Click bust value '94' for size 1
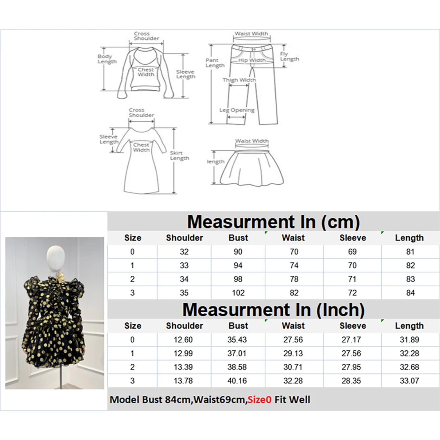 pyautogui.click(x=238, y=265)
